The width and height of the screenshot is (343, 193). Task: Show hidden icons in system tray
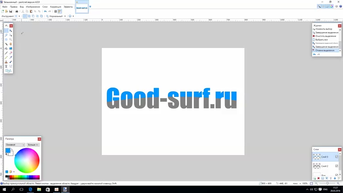click(x=307, y=189)
